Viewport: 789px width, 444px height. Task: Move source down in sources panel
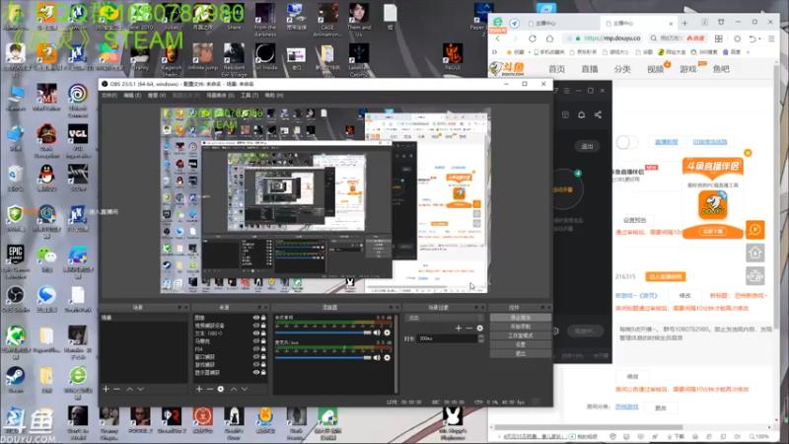click(x=245, y=389)
